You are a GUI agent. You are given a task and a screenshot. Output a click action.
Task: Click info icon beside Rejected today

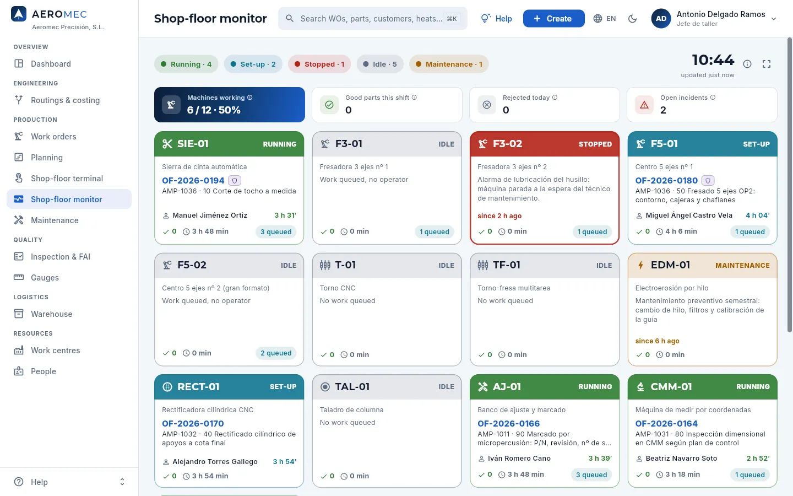click(555, 98)
